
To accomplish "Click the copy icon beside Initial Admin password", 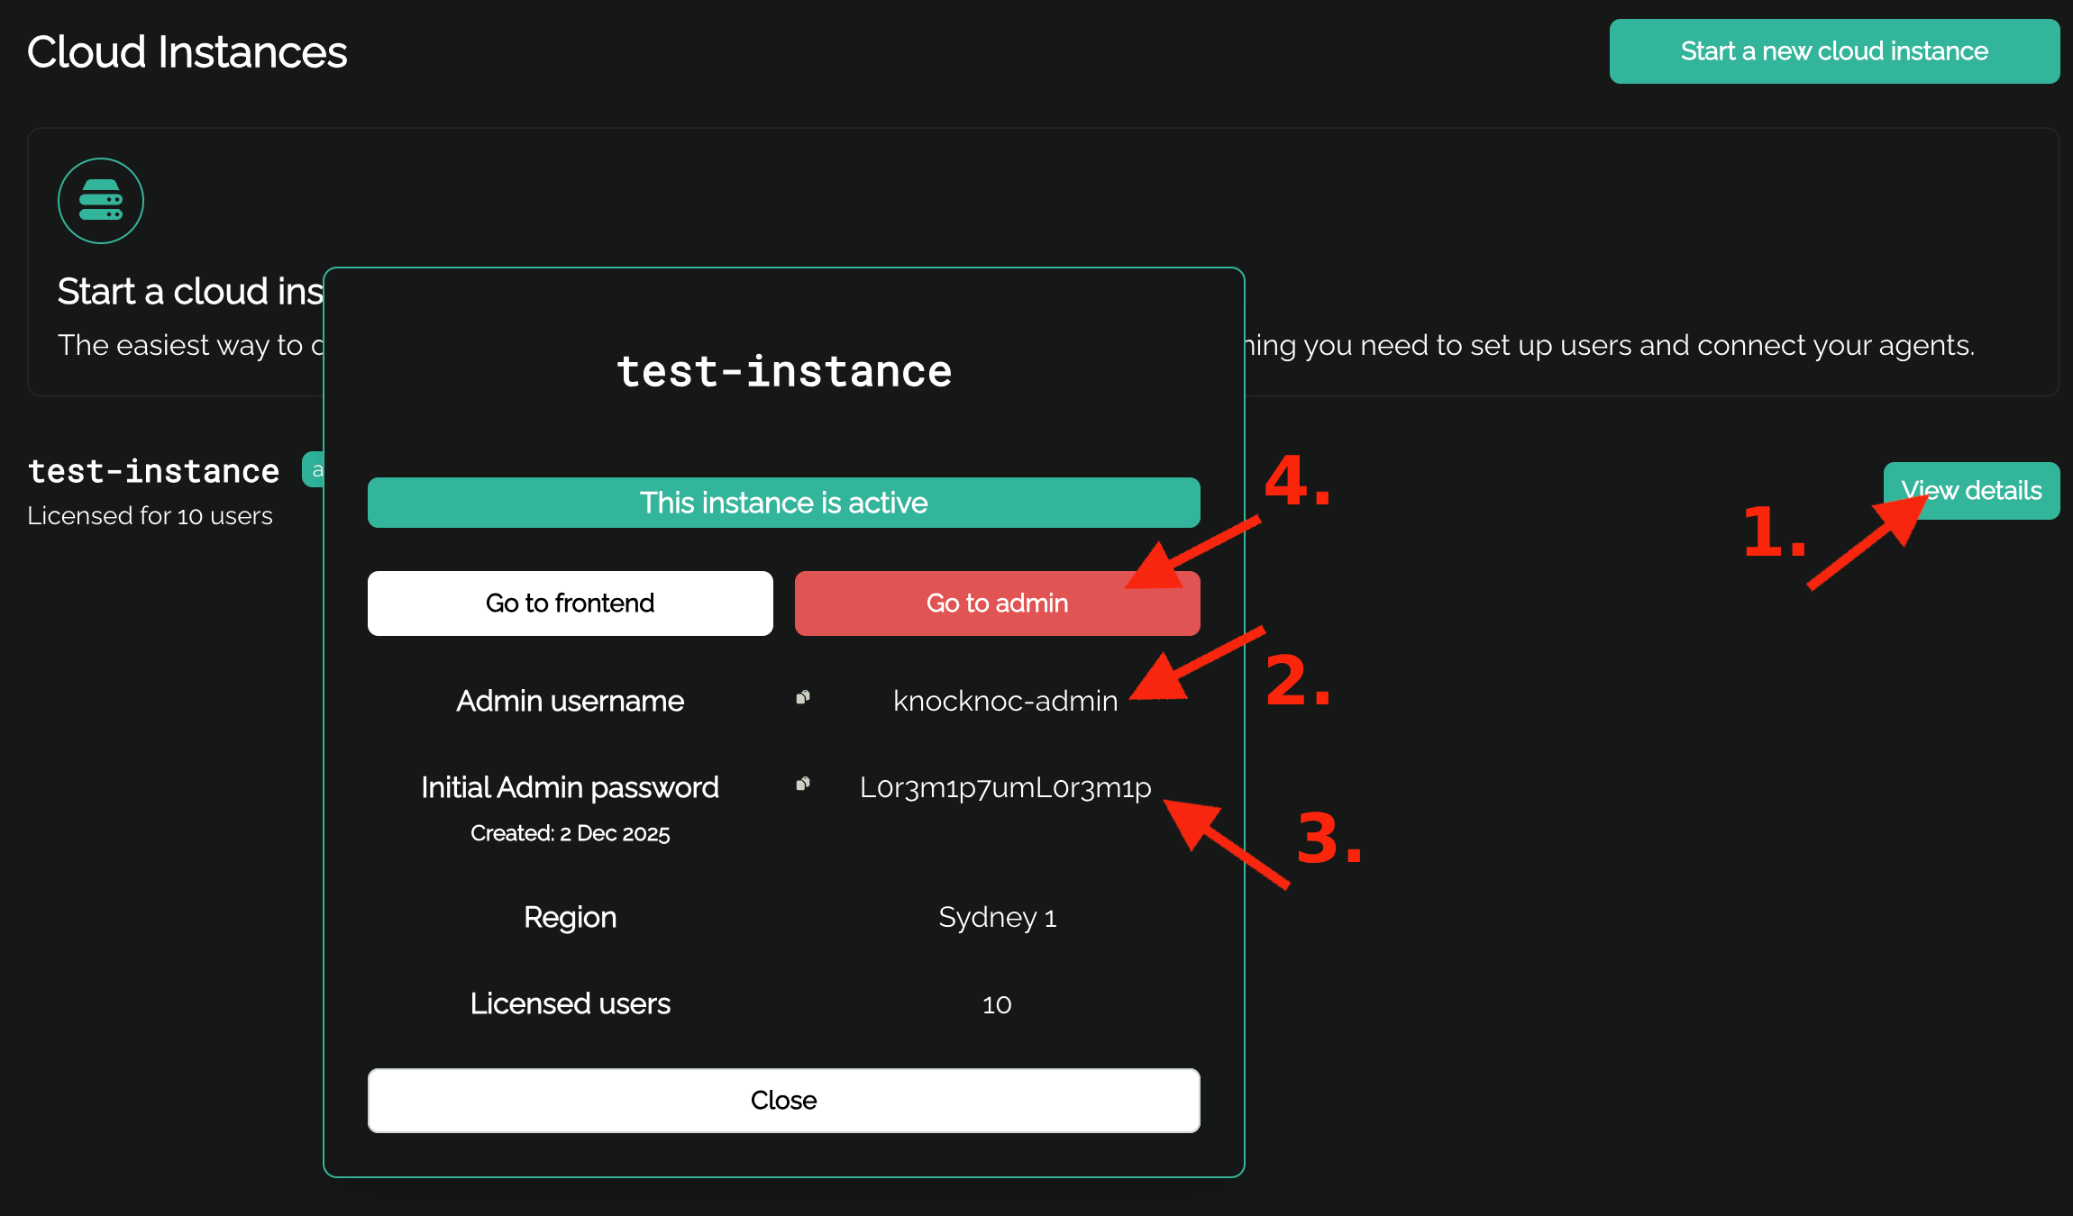I will 803,785.
